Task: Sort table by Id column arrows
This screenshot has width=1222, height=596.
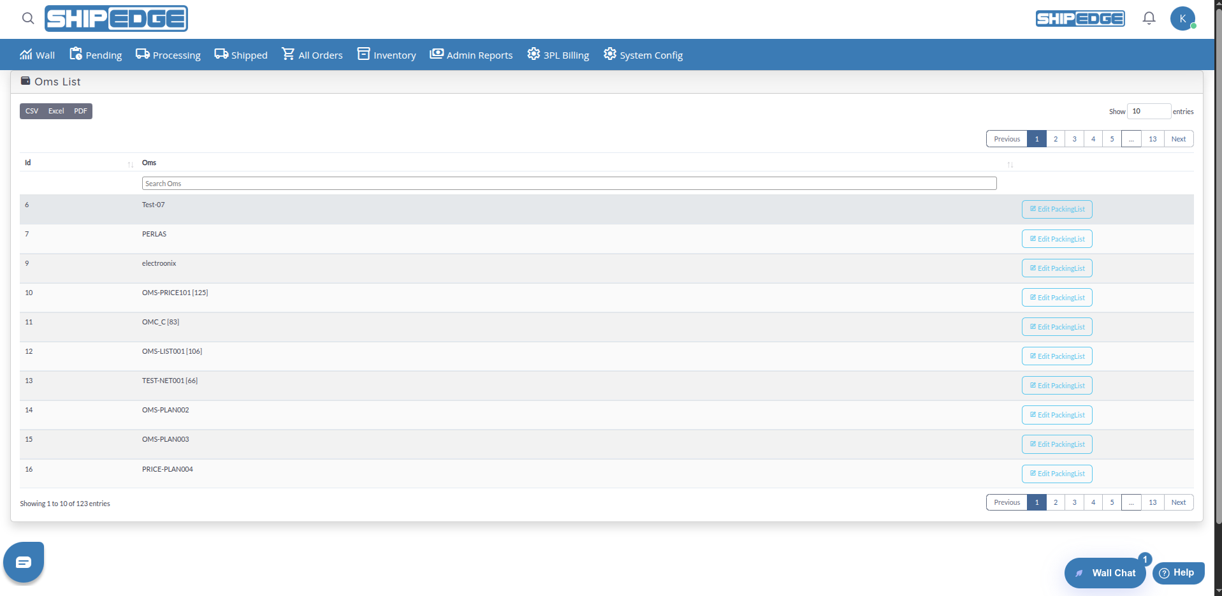Action: pyautogui.click(x=130, y=164)
